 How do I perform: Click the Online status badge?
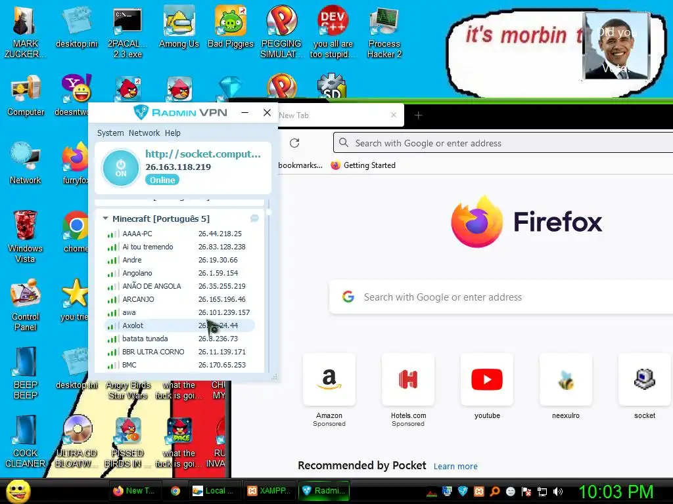coord(162,180)
